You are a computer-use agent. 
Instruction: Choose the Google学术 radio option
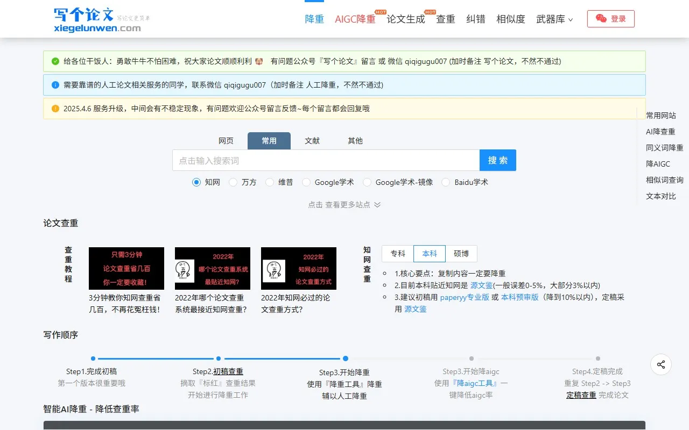pyautogui.click(x=306, y=182)
